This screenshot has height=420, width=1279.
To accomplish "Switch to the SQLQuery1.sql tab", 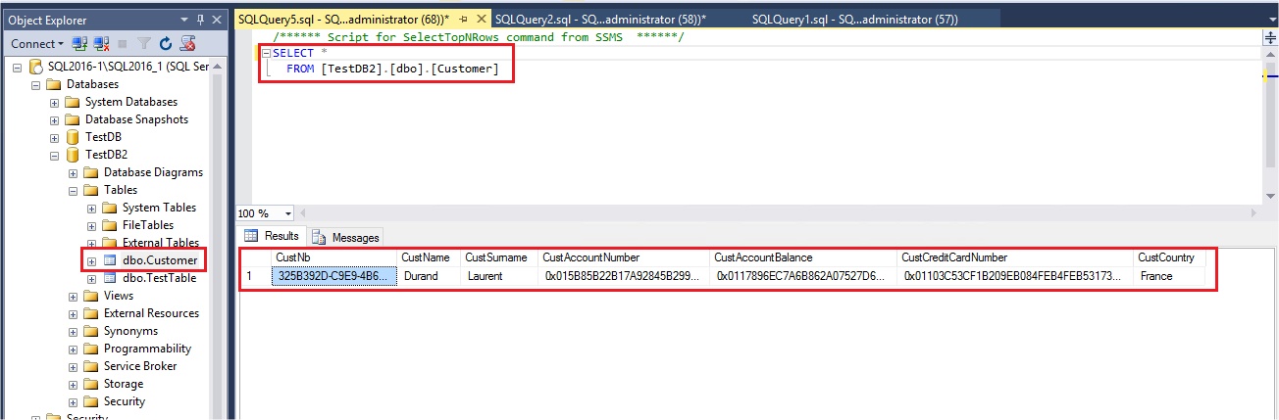I will (854, 19).
